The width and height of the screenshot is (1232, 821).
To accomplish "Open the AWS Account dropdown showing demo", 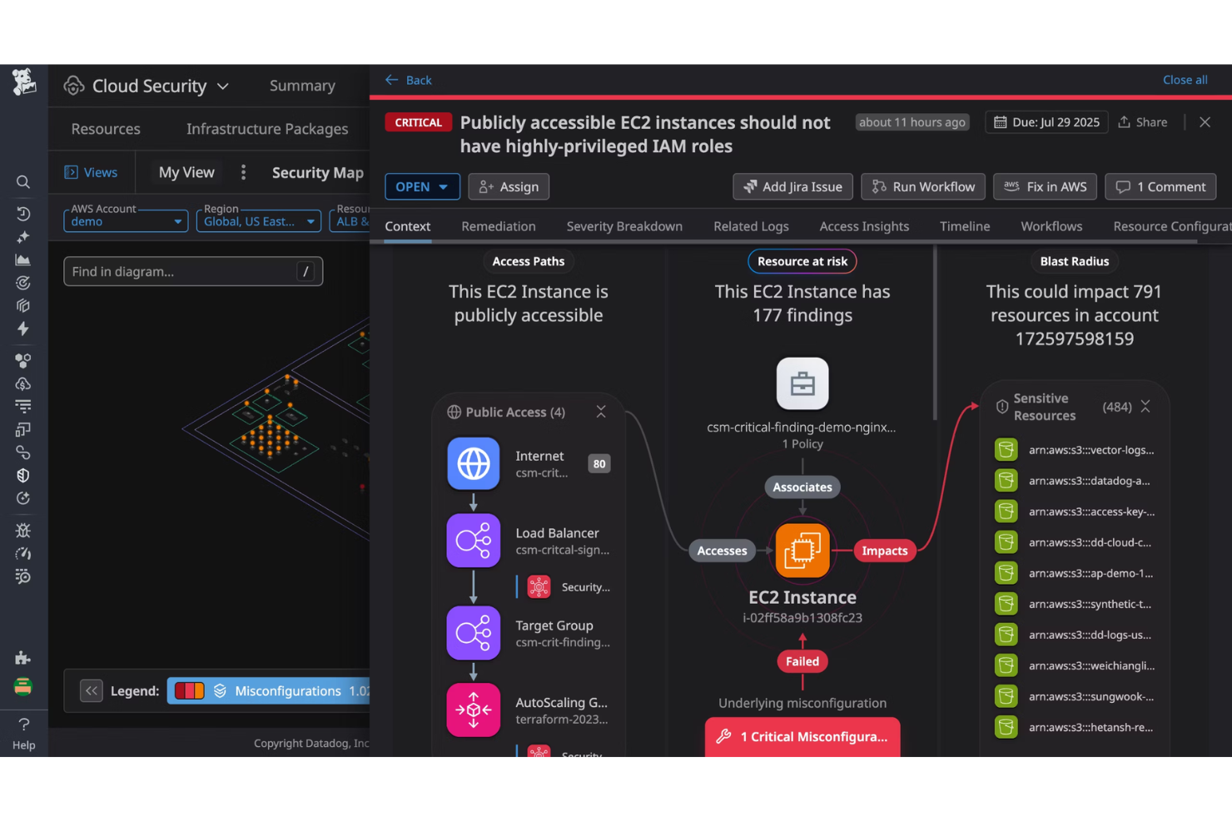I will pyautogui.click(x=125, y=220).
